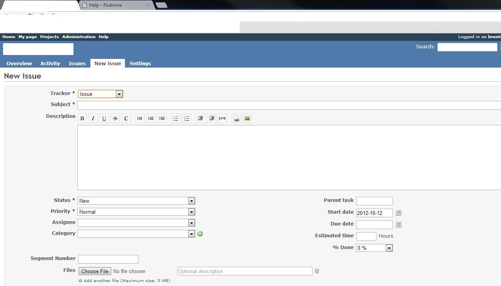Insert image using the picture icon
The width and height of the screenshot is (501, 286).
click(247, 118)
